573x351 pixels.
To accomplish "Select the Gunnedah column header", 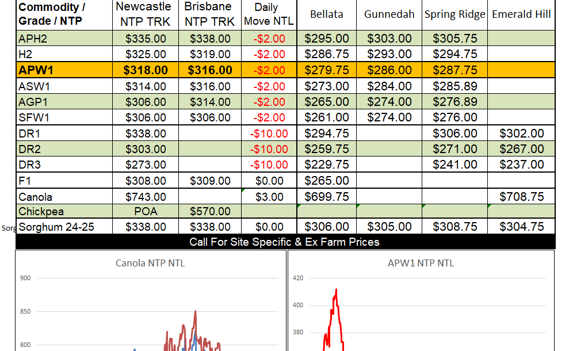I will tap(389, 14).
